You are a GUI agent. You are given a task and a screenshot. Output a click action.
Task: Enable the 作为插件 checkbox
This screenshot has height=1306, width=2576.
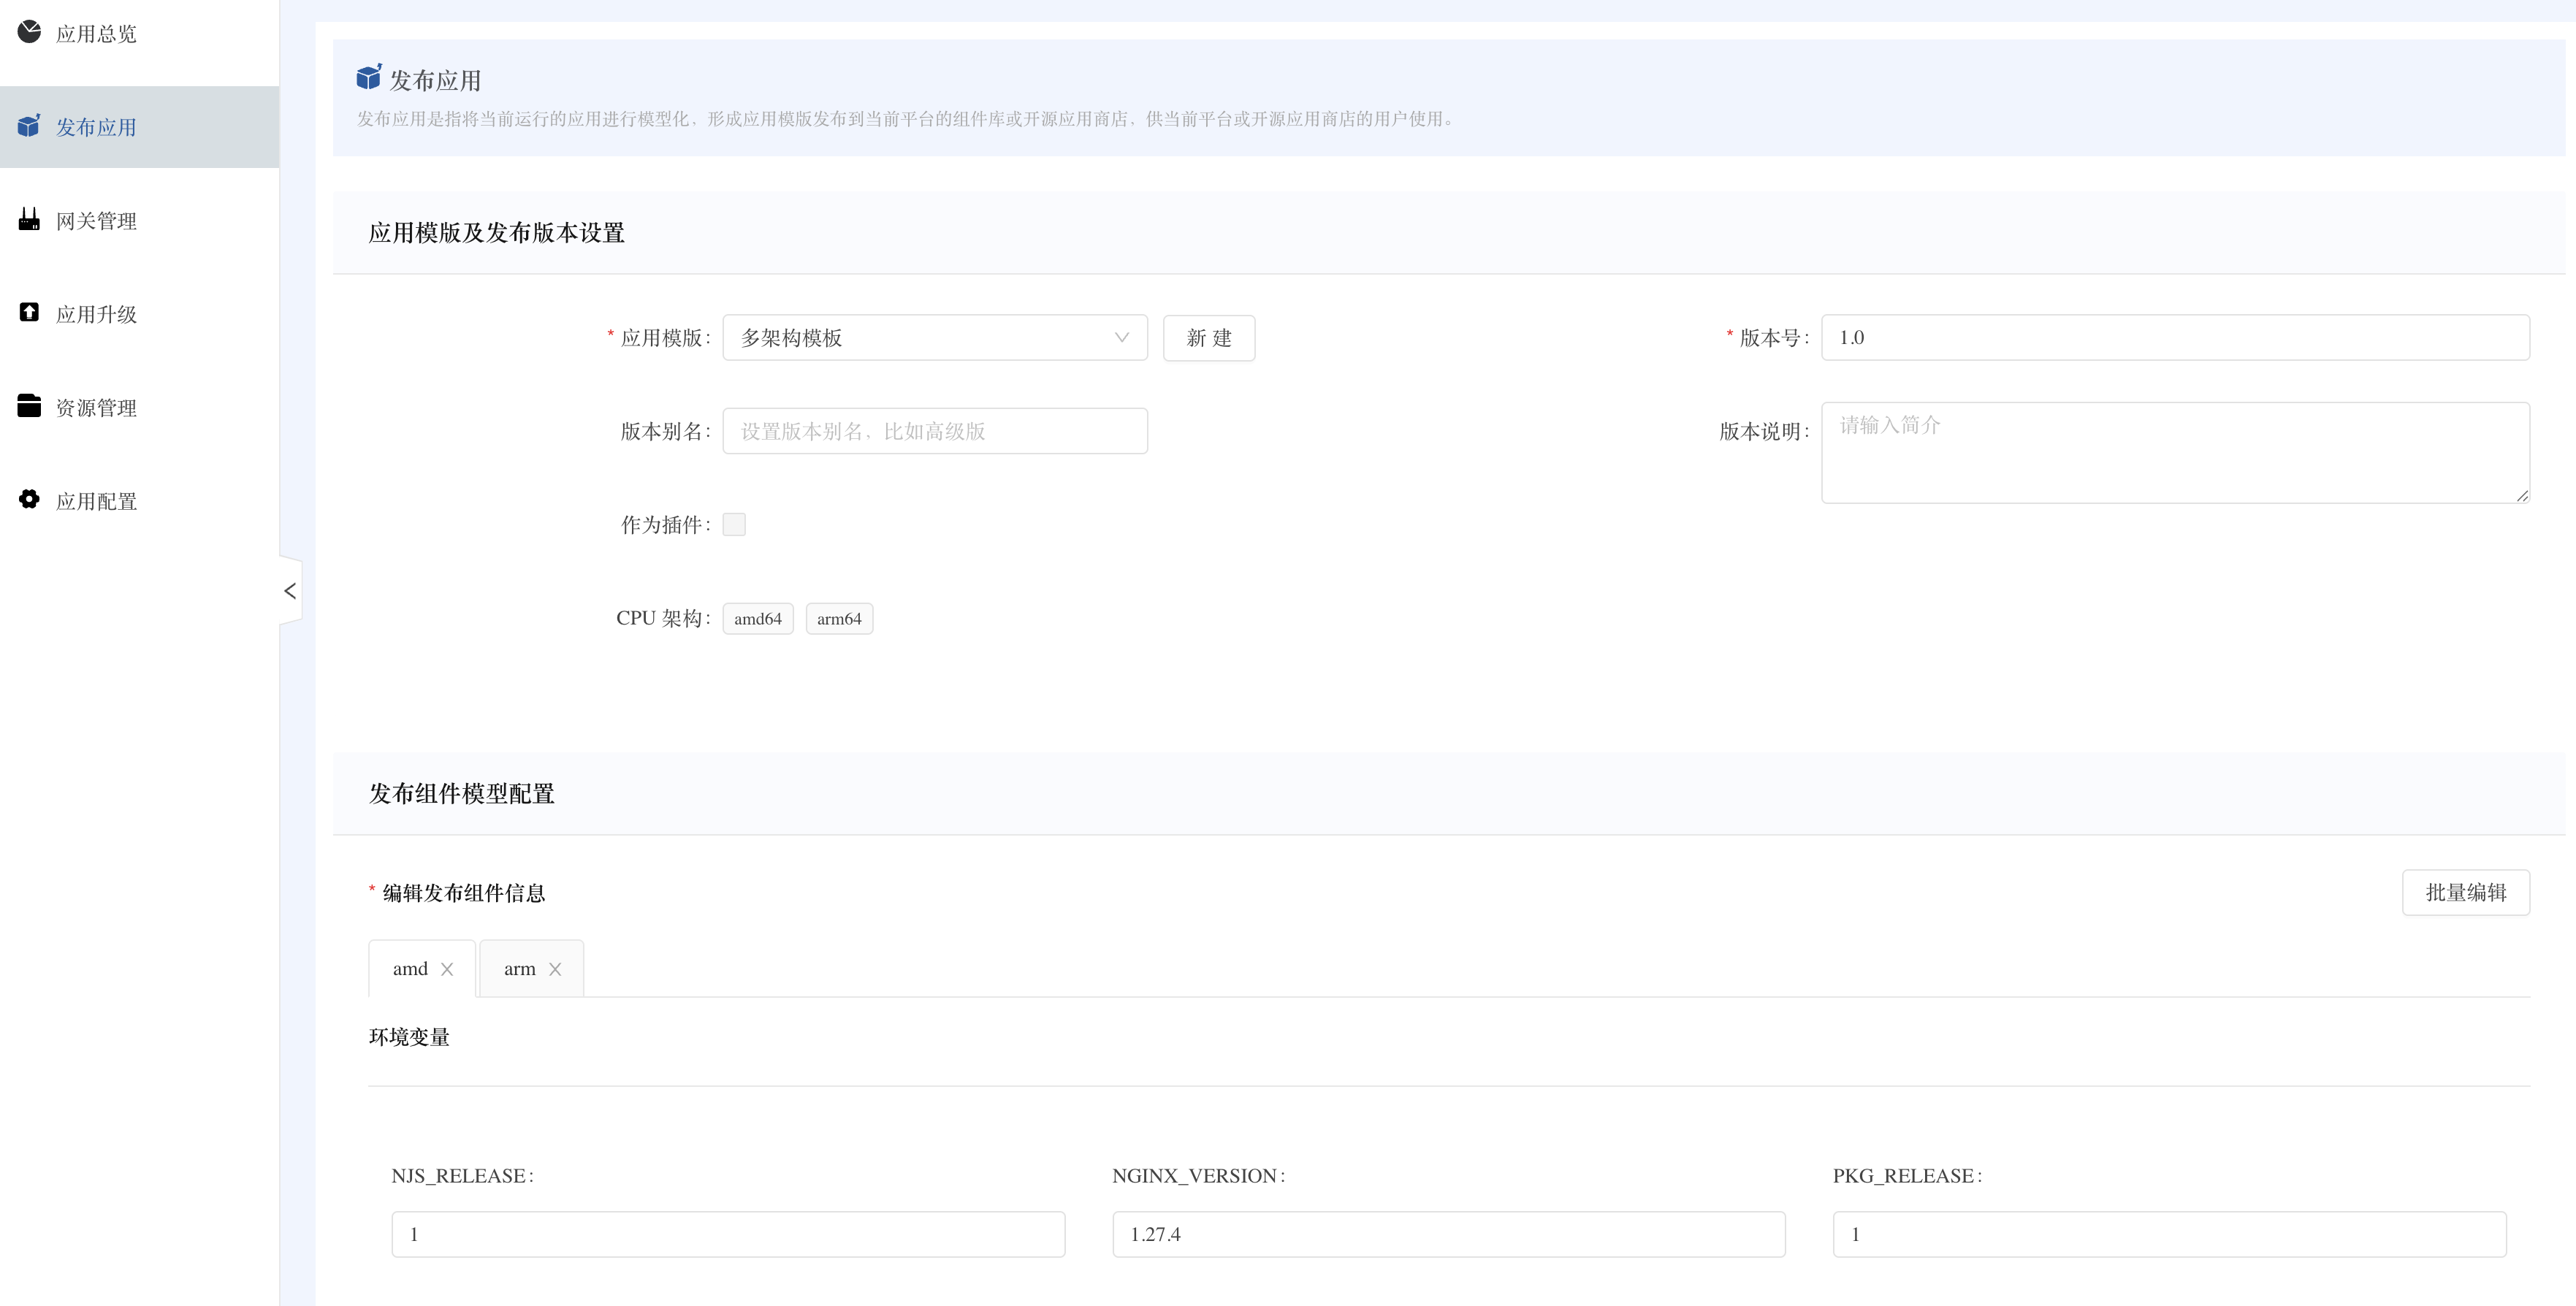point(734,524)
